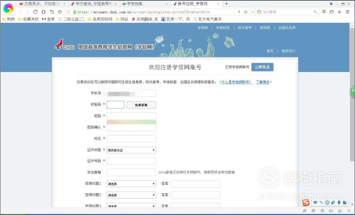
Task: Click the 立即登录 button
Action: pyautogui.click(x=262, y=67)
